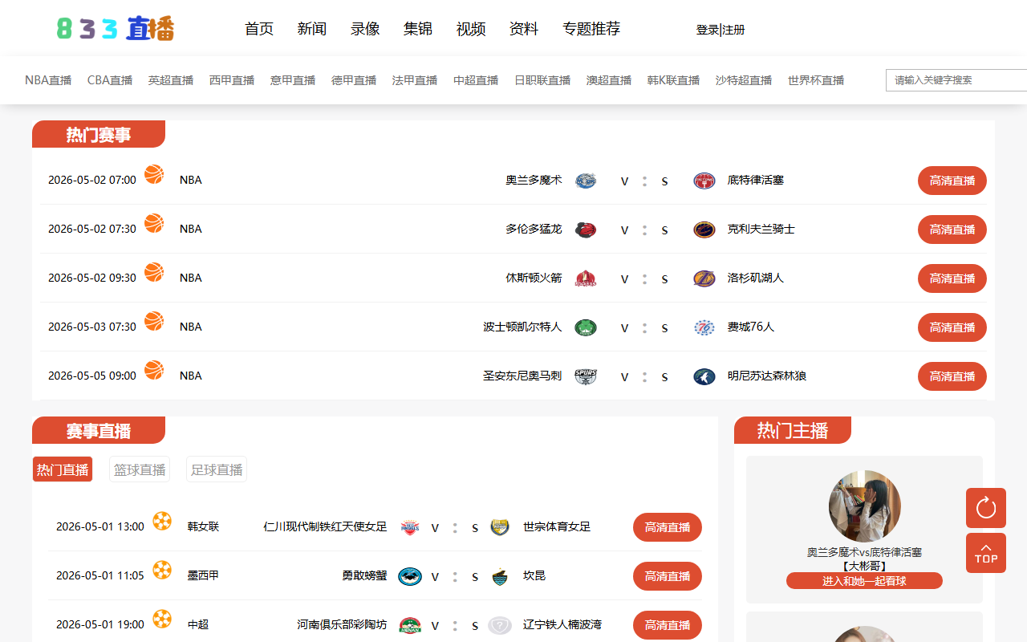Click the 登录|注册 link

pos(721,30)
